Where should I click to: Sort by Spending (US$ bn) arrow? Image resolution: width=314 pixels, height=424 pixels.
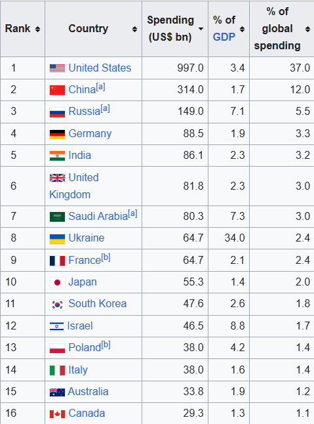[x=201, y=29]
